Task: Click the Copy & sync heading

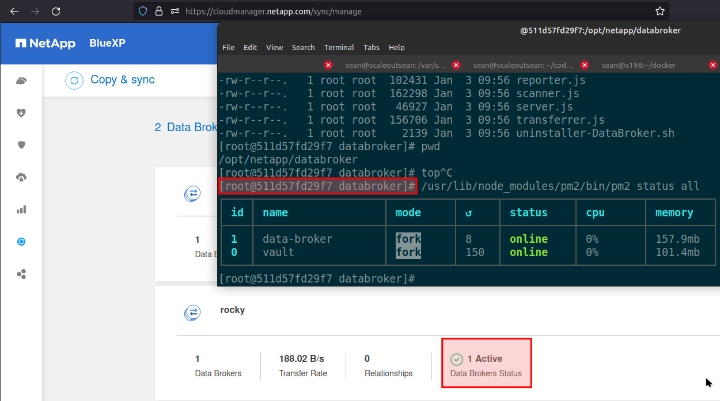Action: coord(123,80)
